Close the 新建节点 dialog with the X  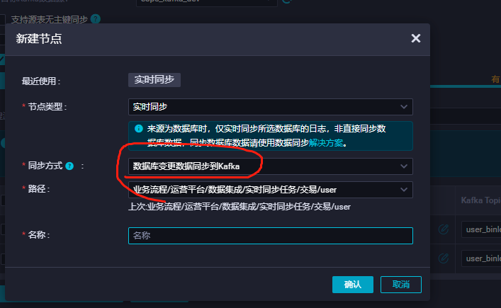click(416, 38)
